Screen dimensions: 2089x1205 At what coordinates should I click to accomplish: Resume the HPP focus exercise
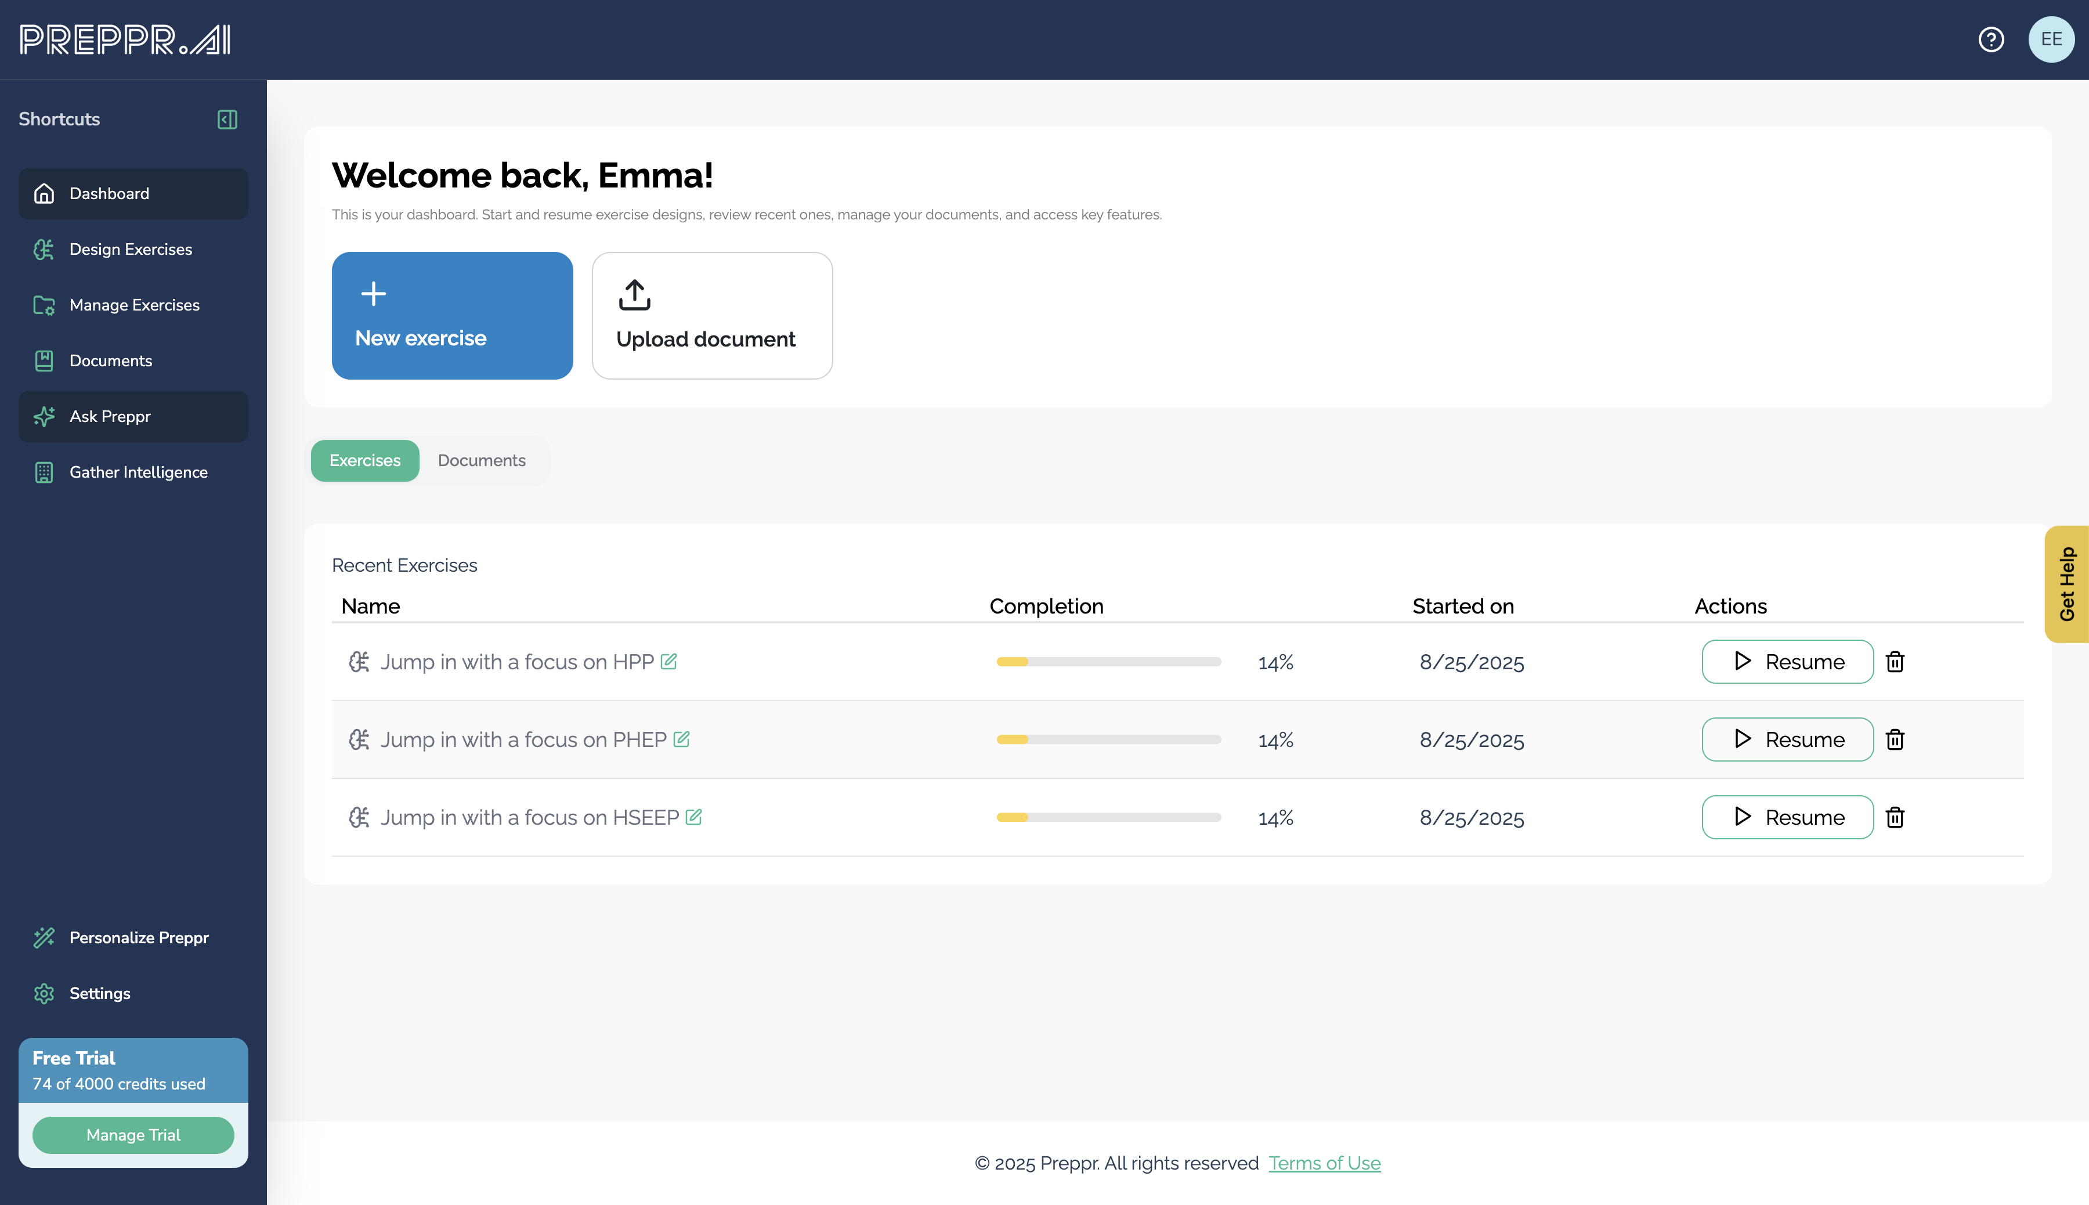pos(1787,661)
